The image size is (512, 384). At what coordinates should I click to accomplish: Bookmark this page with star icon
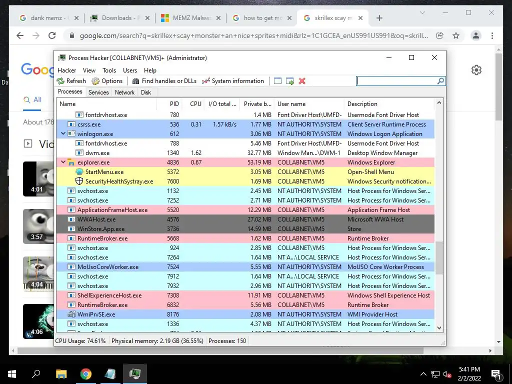456,35
